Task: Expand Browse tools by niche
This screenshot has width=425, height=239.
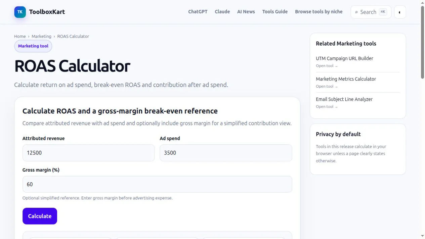Action: tap(319, 12)
